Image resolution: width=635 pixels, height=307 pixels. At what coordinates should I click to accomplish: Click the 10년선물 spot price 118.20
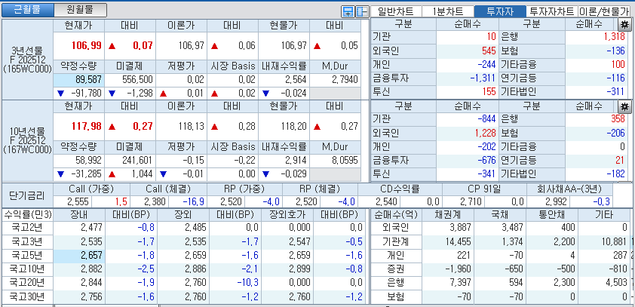click(294, 126)
